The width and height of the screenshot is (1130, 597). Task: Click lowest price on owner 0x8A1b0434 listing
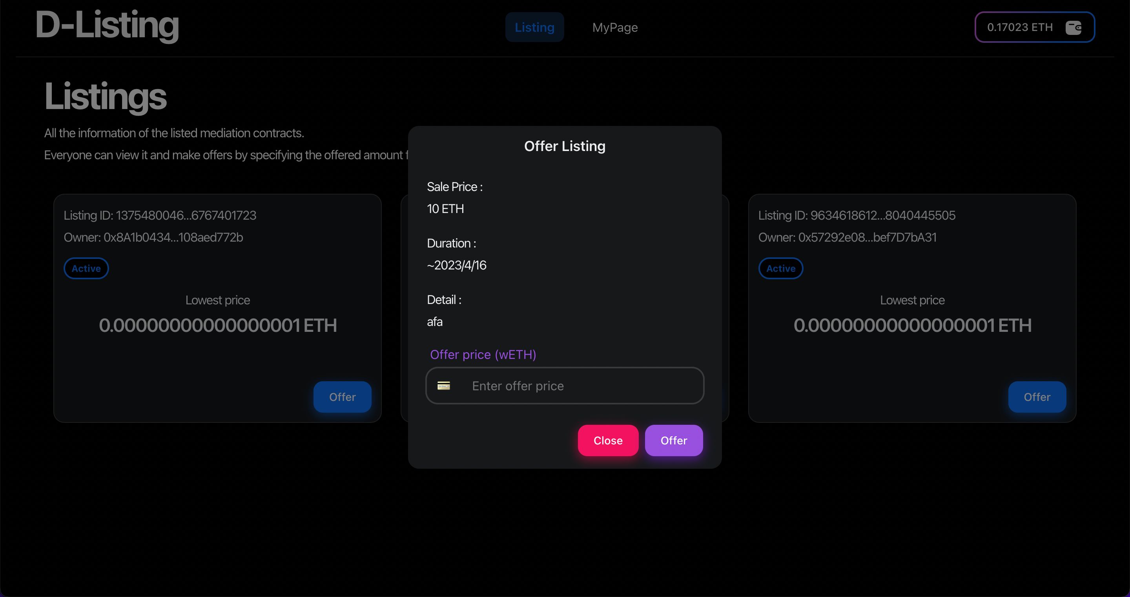[x=218, y=326]
